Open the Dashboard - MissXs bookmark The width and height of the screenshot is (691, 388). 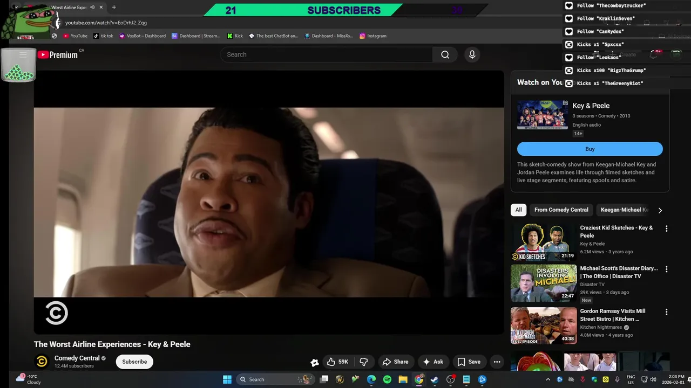(x=329, y=36)
